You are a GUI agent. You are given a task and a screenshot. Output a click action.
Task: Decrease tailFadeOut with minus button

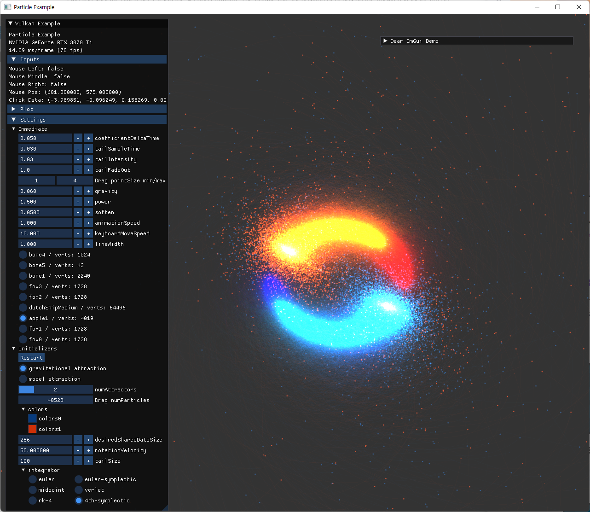click(x=78, y=170)
